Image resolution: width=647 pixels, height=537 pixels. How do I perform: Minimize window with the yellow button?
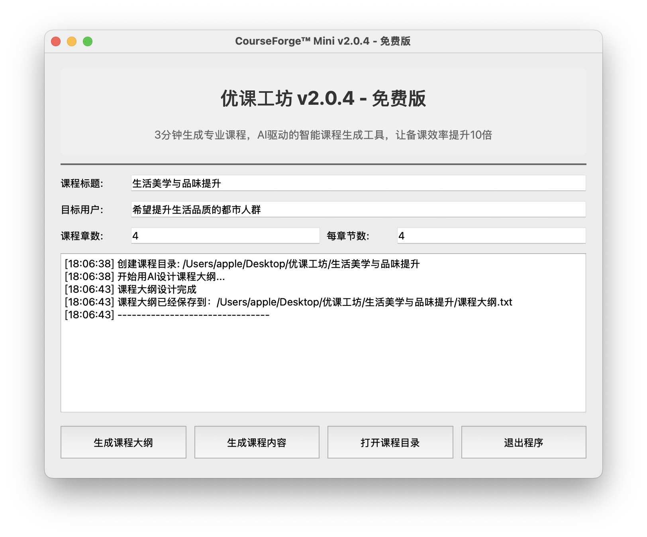(72, 41)
